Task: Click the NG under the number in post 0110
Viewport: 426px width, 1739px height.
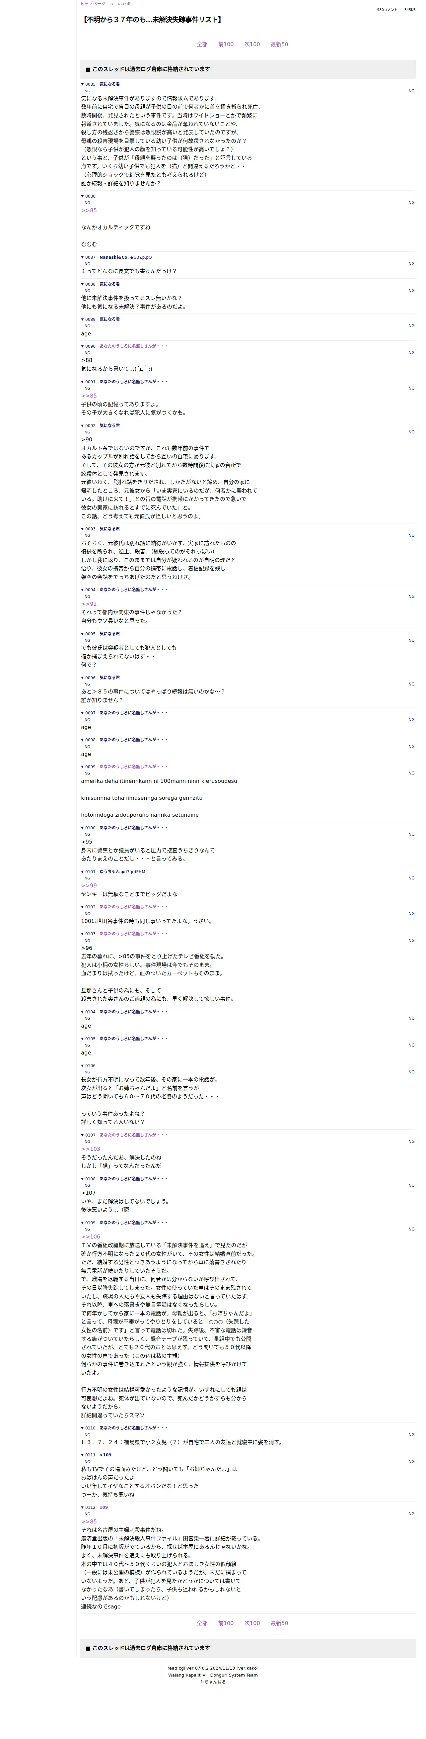Action: pyautogui.click(x=87, y=1434)
